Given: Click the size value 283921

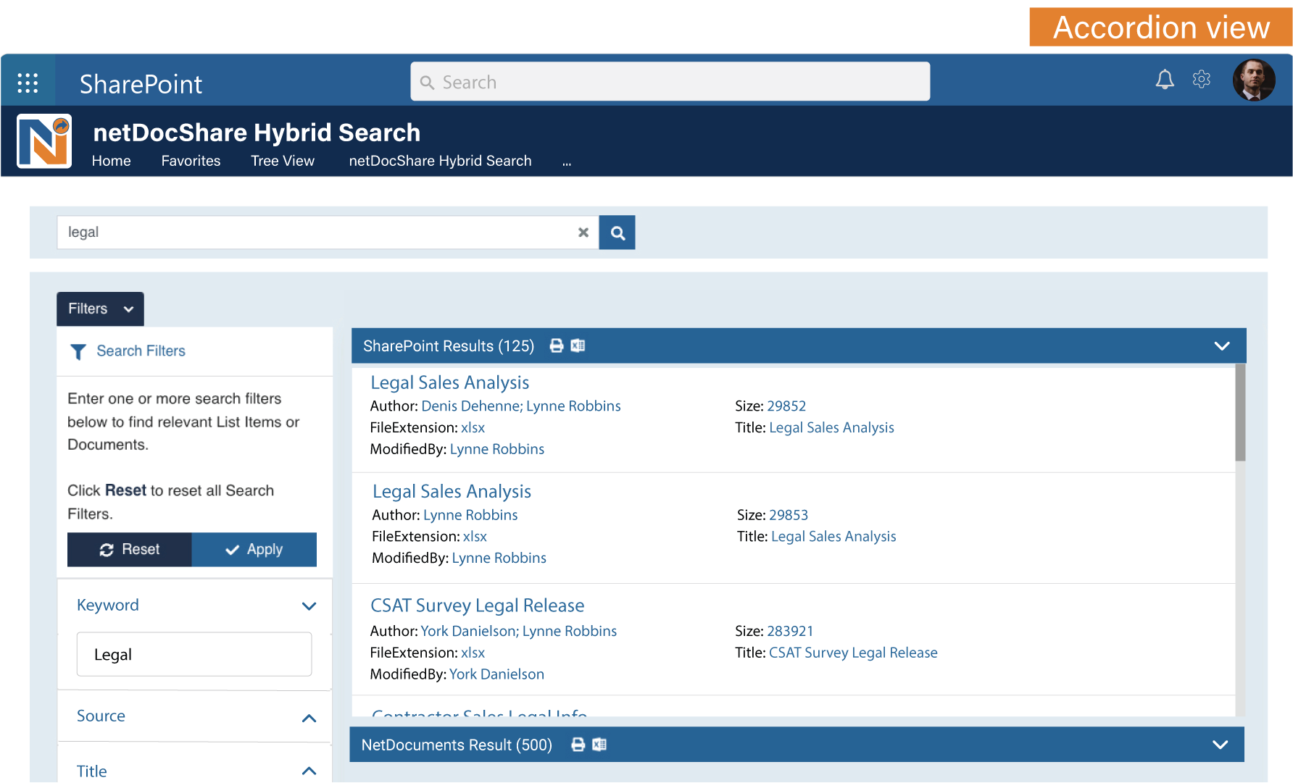Looking at the screenshot, I should [x=790, y=632].
